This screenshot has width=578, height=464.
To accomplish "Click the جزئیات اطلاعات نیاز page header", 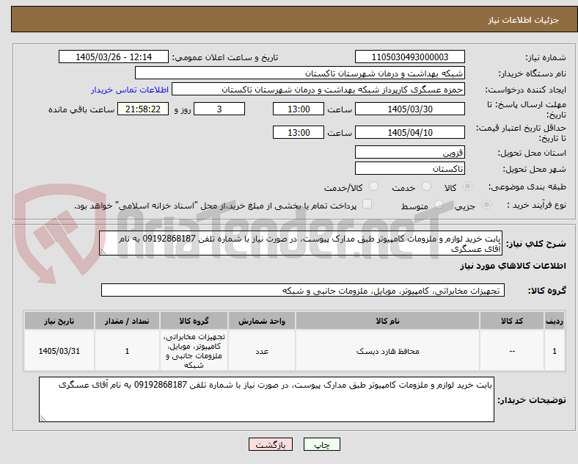I will [x=523, y=20].
